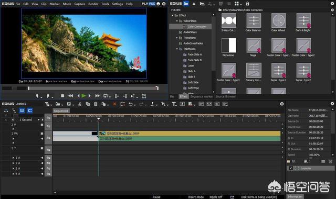Image resolution: width=336 pixels, height=199 pixels.
Task: Click the Stop button in player
Action: pyautogui.click(x=62, y=96)
